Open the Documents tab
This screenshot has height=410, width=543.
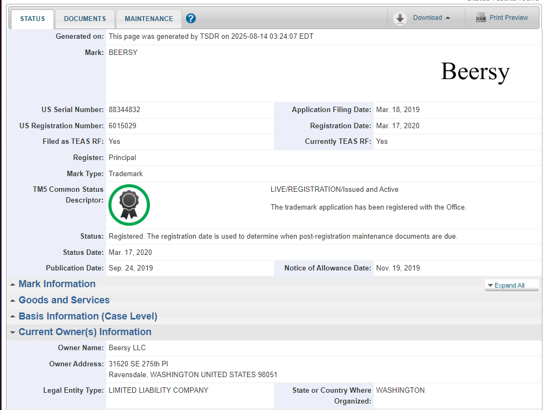tap(85, 19)
